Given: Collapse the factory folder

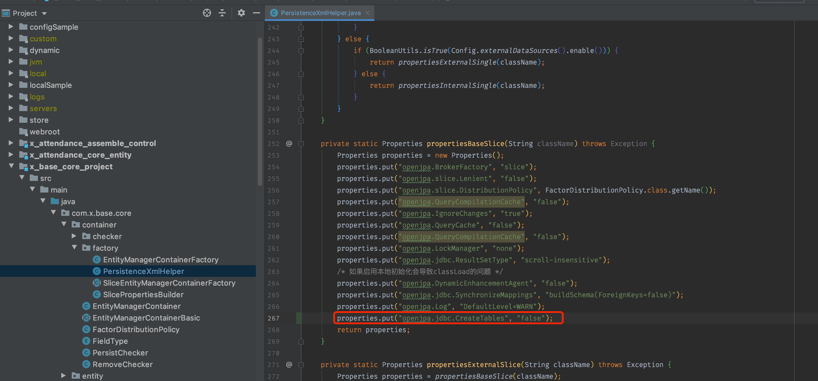Looking at the screenshot, I should tap(74, 247).
